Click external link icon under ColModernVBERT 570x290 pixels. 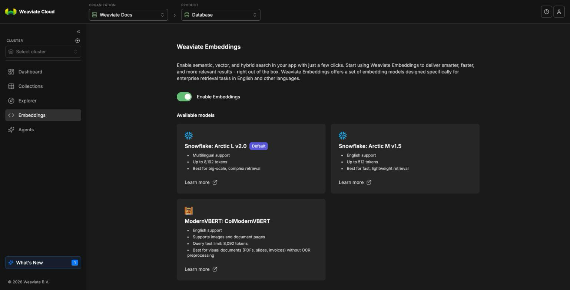click(x=215, y=269)
